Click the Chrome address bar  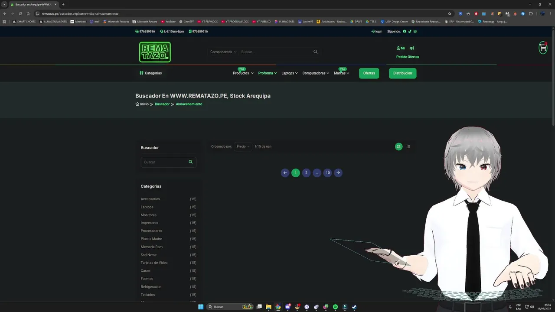pos(243,13)
